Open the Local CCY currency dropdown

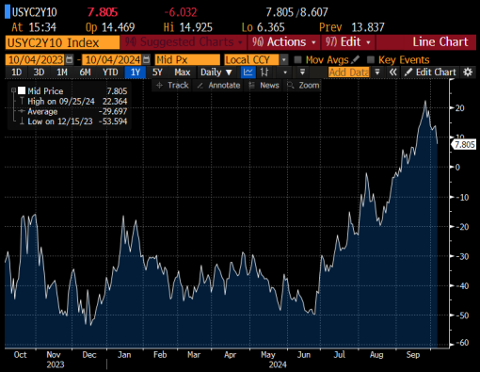coord(283,59)
